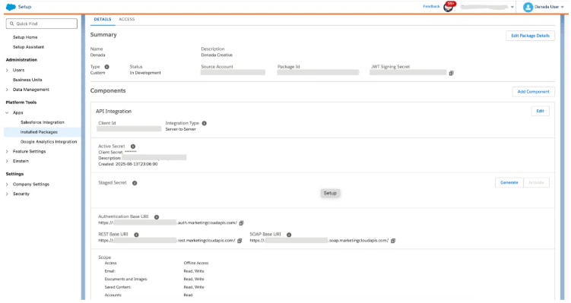This screenshot has height=303, width=571.
Task: Open Business Units in sidebar
Action: [27, 80]
